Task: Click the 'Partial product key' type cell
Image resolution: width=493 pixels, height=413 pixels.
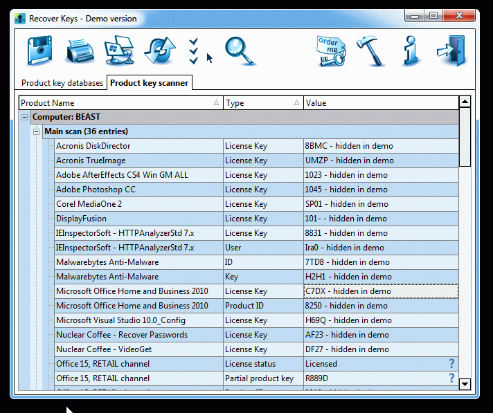Action: pos(263,378)
